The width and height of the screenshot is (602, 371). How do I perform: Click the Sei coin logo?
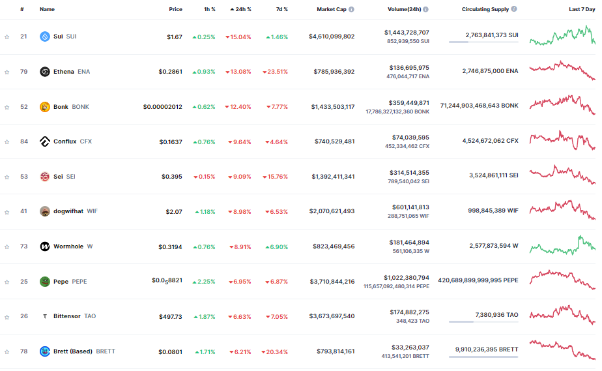coord(45,177)
